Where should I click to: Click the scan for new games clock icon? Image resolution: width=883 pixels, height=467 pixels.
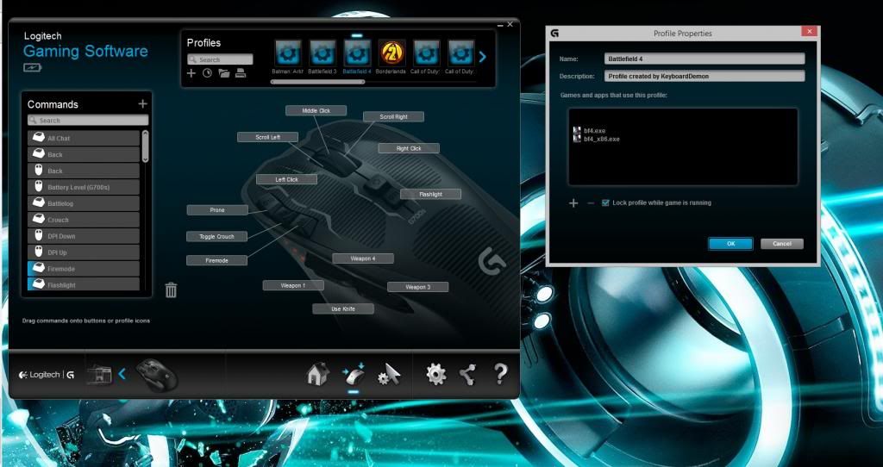coord(207,73)
